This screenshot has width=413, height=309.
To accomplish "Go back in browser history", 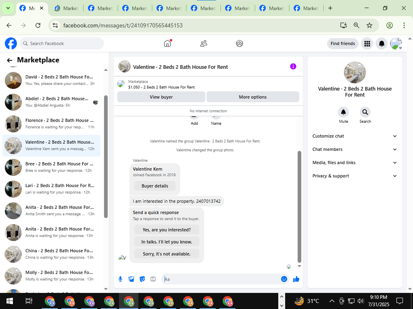I will pos(9,25).
